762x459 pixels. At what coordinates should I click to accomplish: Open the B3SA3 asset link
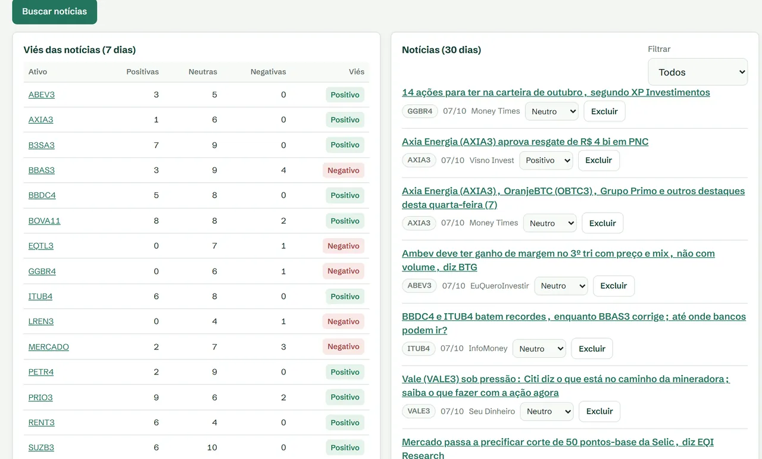pos(42,145)
